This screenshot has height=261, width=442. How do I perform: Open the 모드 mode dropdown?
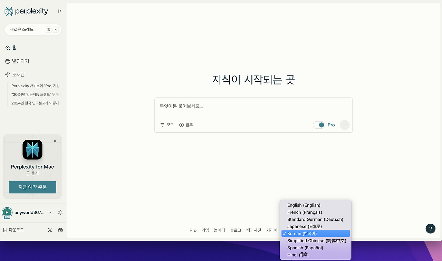pyautogui.click(x=167, y=125)
